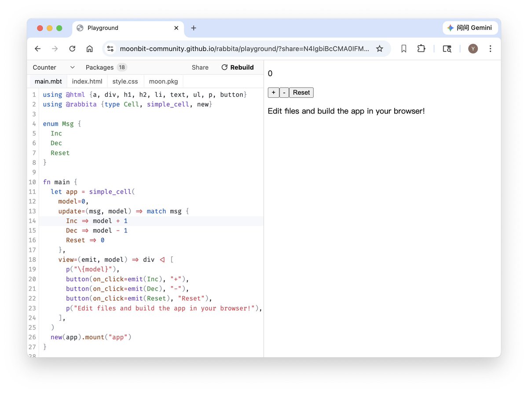528x393 pixels.
Task: Click the 'view=(emit, model)' code line
Action: [116, 260]
